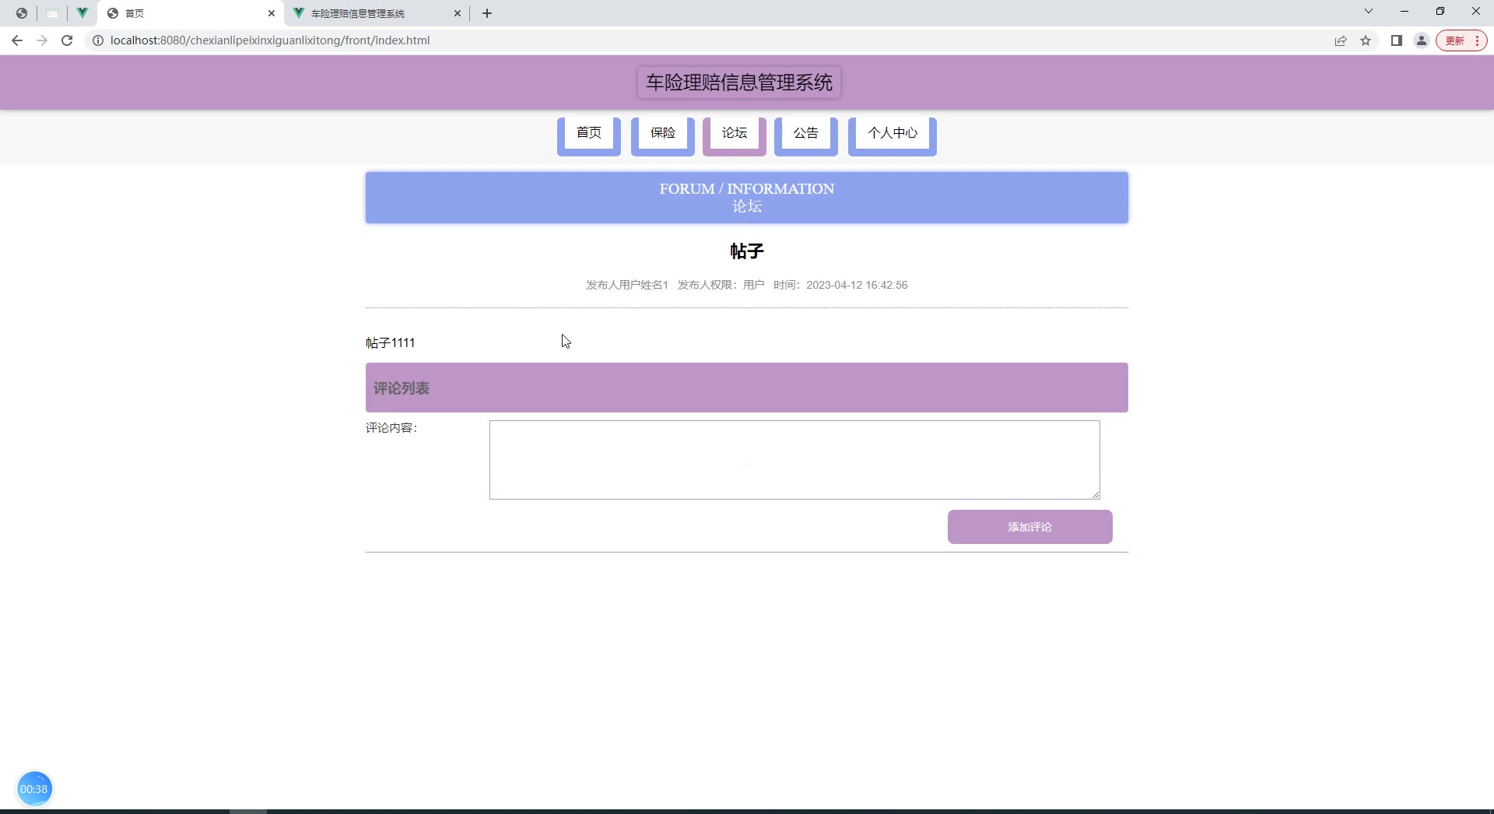Click the FORUM / INFORMATION banner
The image size is (1494, 814).
[747, 198]
